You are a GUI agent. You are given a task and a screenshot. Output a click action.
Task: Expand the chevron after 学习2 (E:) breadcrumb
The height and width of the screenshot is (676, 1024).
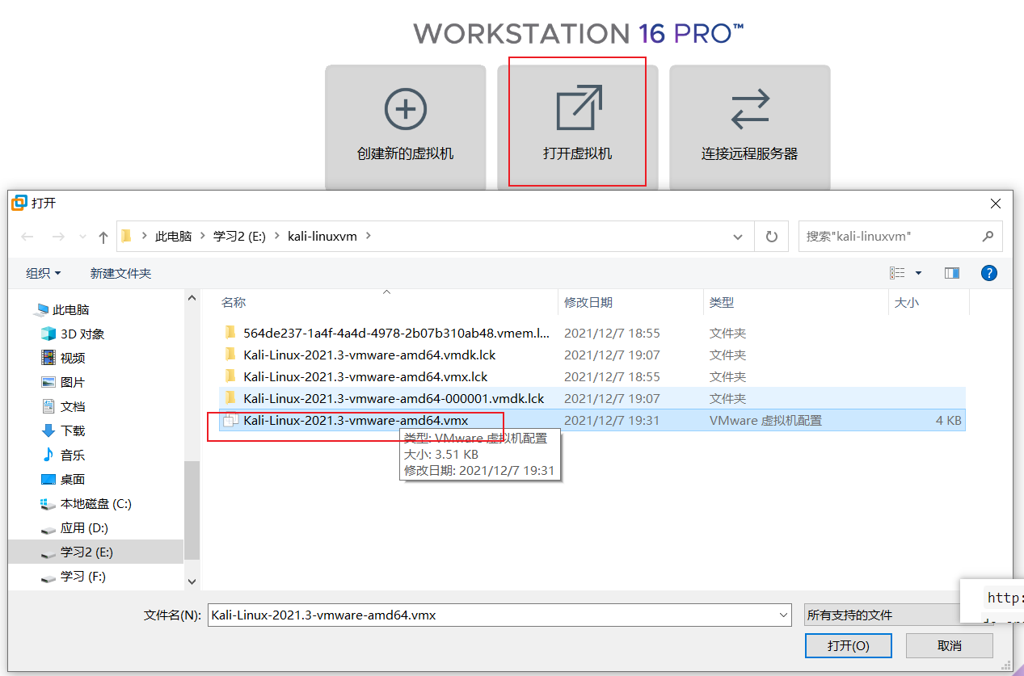point(276,237)
